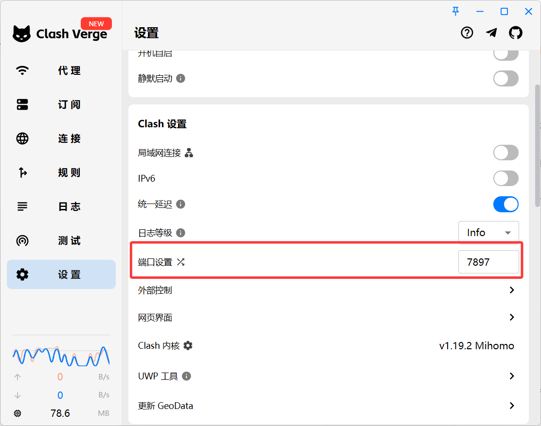Maximize the Clash Verge window
Image resolution: width=541 pixels, height=426 pixels.
pyautogui.click(x=504, y=11)
